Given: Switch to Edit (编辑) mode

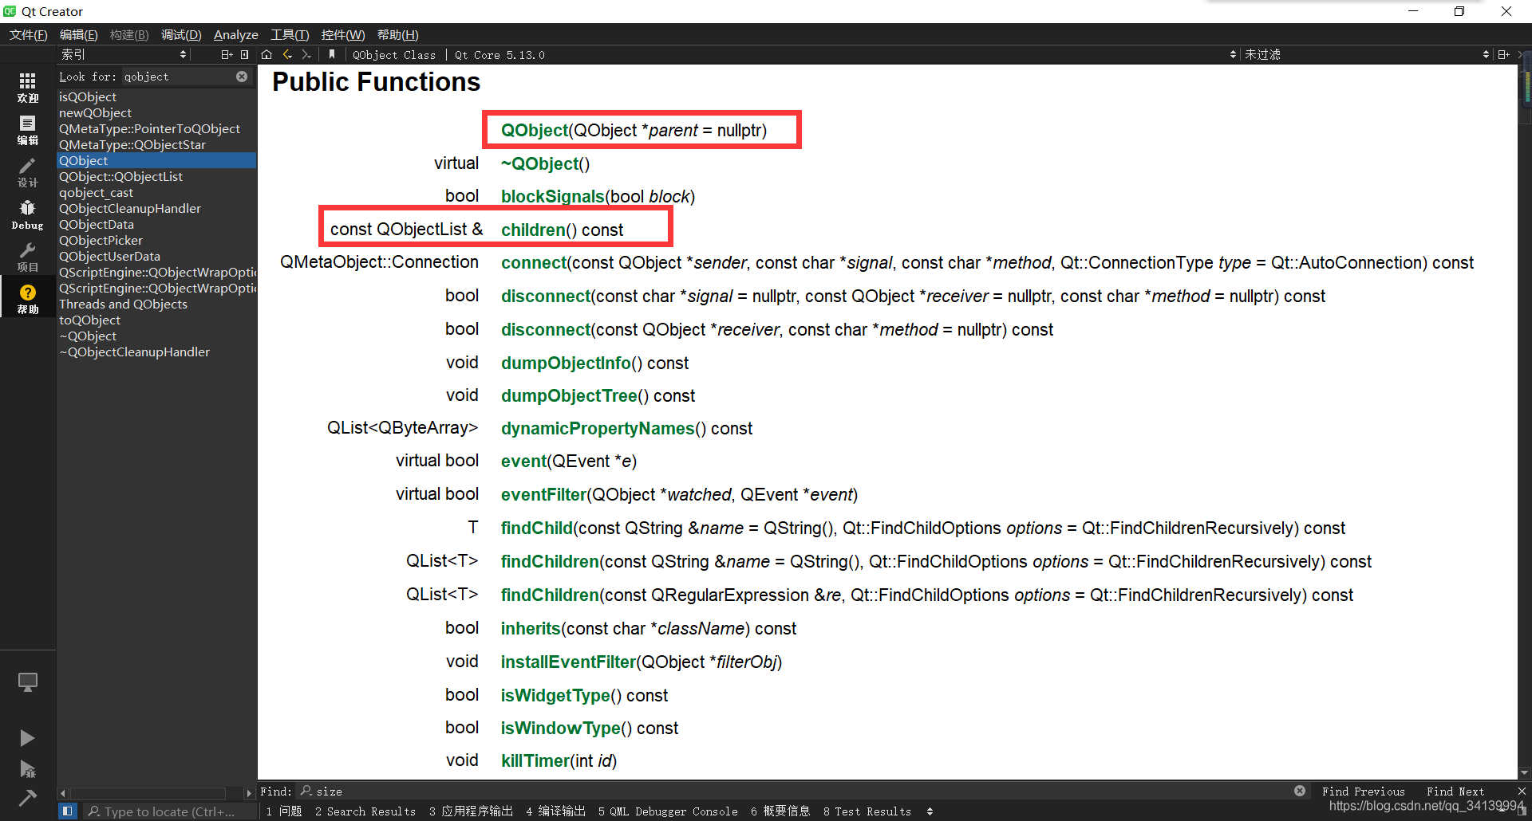Looking at the screenshot, I should (x=28, y=130).
